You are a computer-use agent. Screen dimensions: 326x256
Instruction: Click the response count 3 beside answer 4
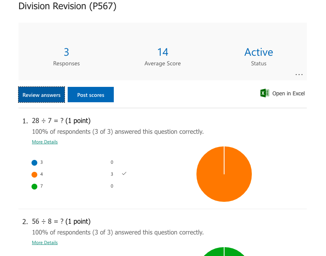click(x=111, y=174)
